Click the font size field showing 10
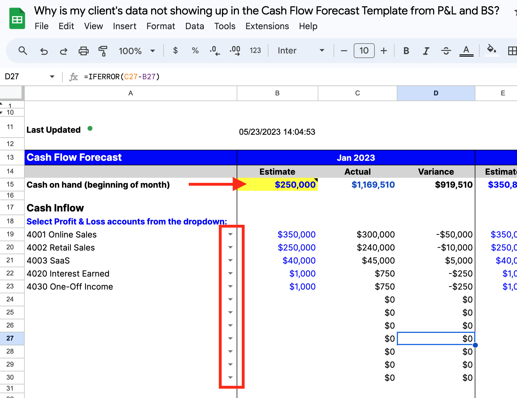517x398 pixels. pos(364,51)
